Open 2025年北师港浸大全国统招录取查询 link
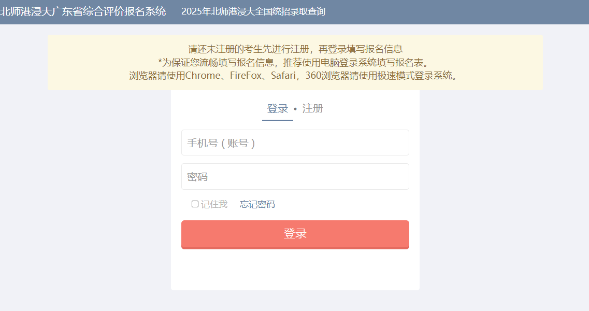 coord(253,11)
